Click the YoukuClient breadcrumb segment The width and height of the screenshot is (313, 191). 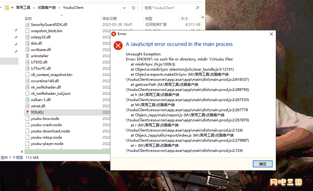73,8
